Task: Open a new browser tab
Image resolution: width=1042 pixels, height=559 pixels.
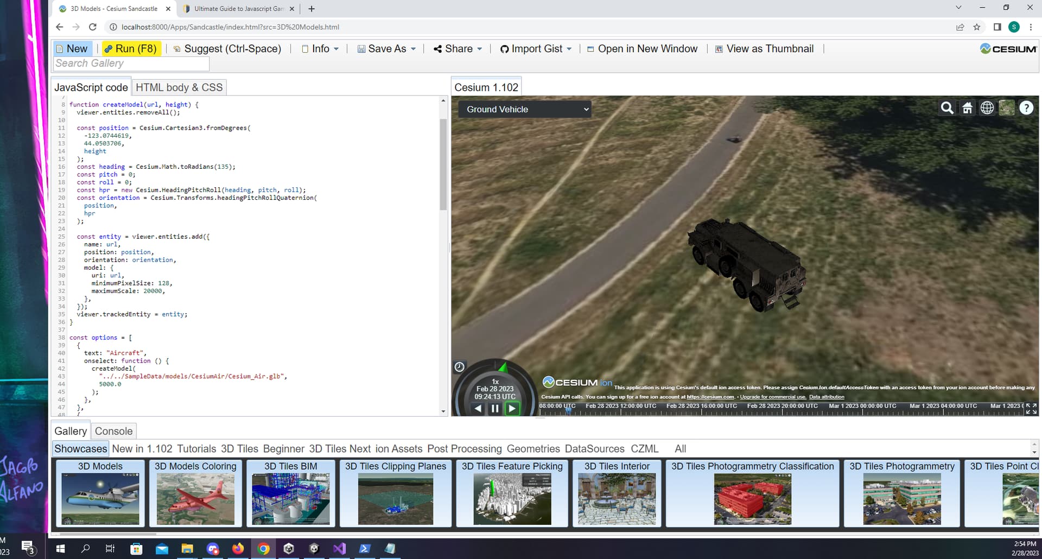Action: tap(312, 9)
